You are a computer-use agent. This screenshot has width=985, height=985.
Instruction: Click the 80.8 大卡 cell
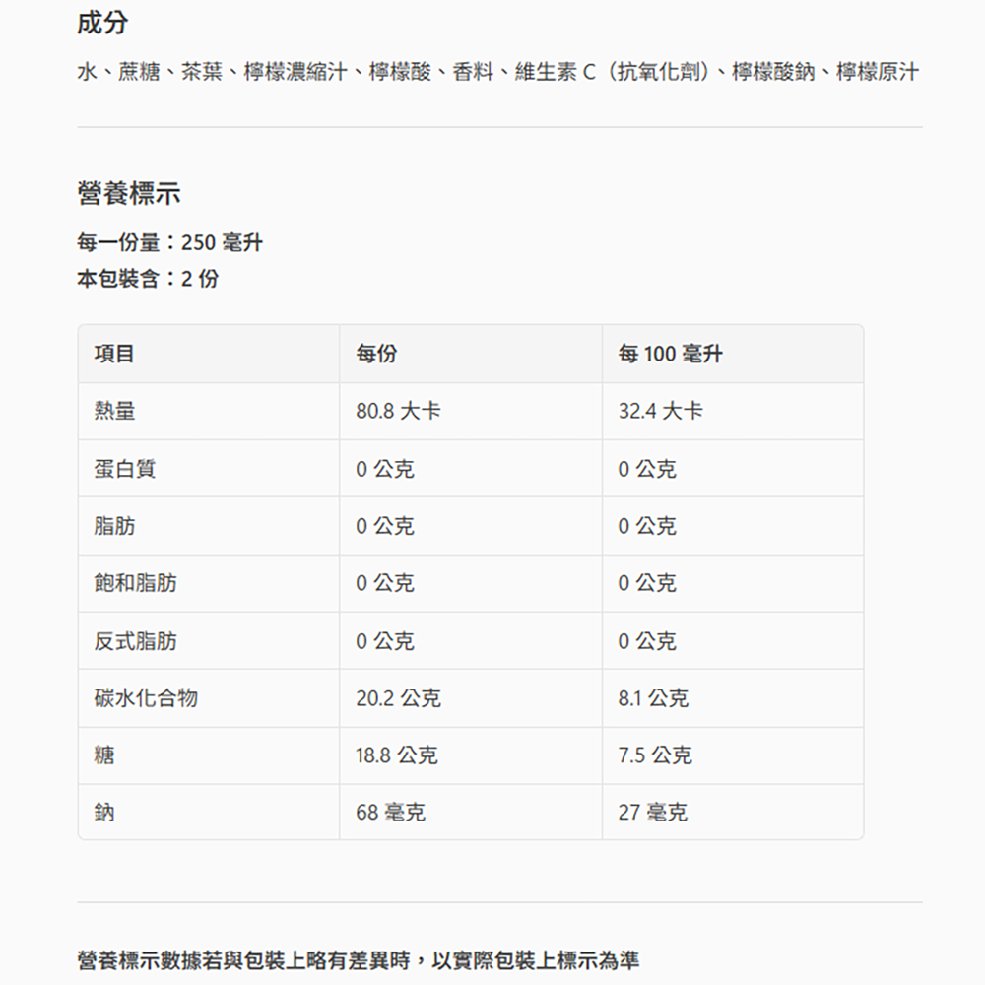(x=398, y=411)
